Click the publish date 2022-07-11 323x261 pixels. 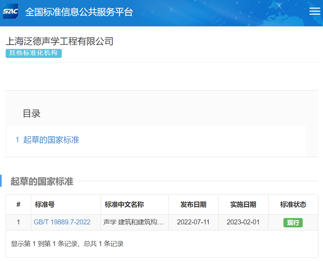[x=193, y=222]
